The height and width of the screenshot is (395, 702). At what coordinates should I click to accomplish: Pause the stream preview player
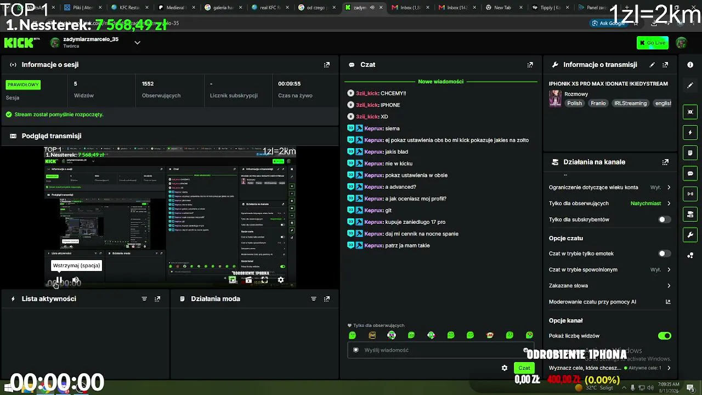coord(59,280)
